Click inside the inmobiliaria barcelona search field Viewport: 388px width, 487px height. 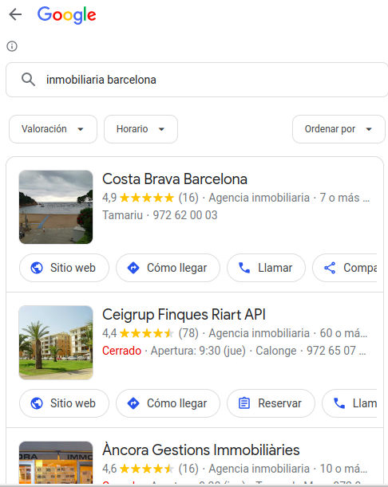tap(196, 80)
